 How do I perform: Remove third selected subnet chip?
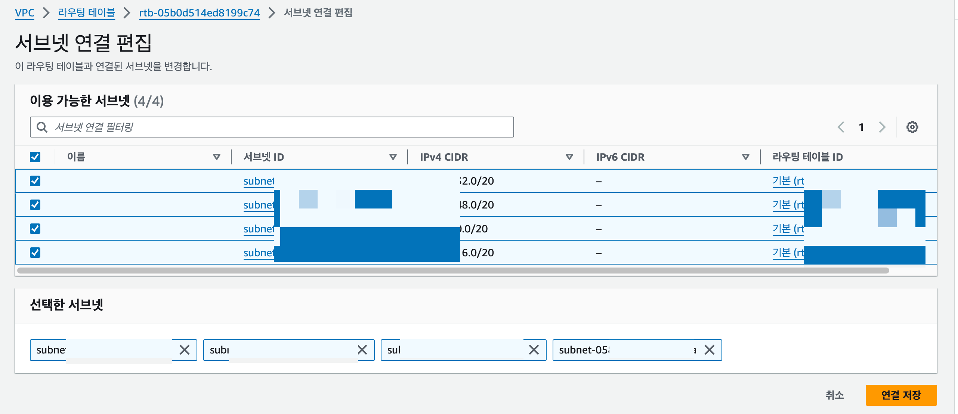[x=534, y=350]
